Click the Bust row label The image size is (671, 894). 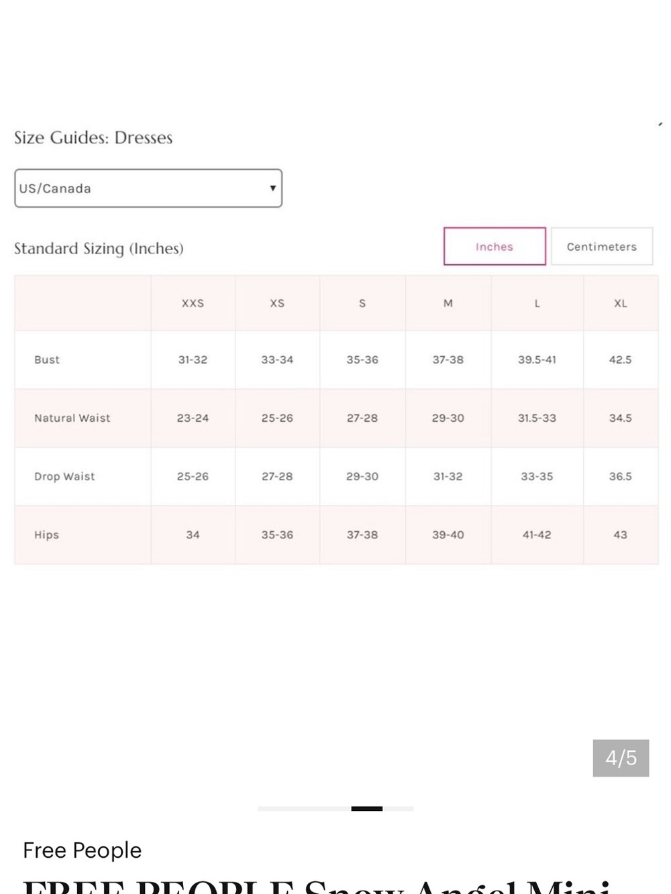tap(47, 359)
